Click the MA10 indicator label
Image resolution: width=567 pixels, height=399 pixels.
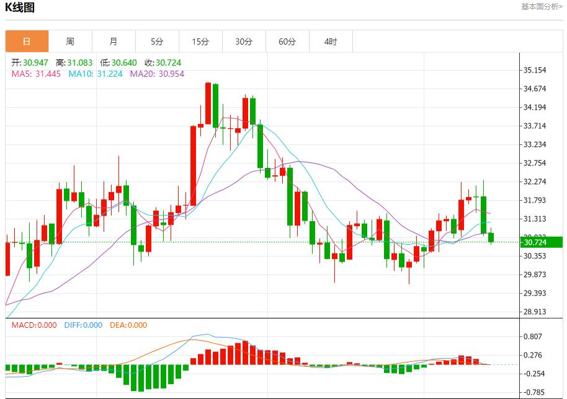click(95, 74)
